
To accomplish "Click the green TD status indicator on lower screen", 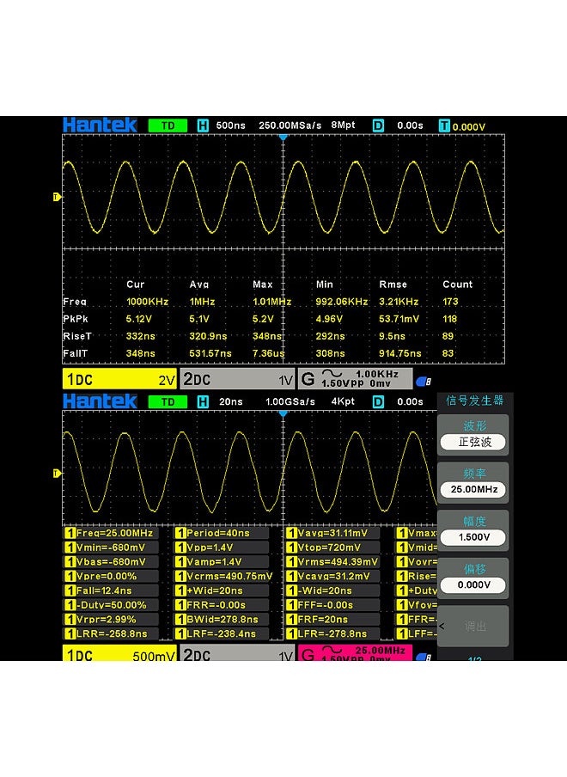I will [x=168, y=402].
